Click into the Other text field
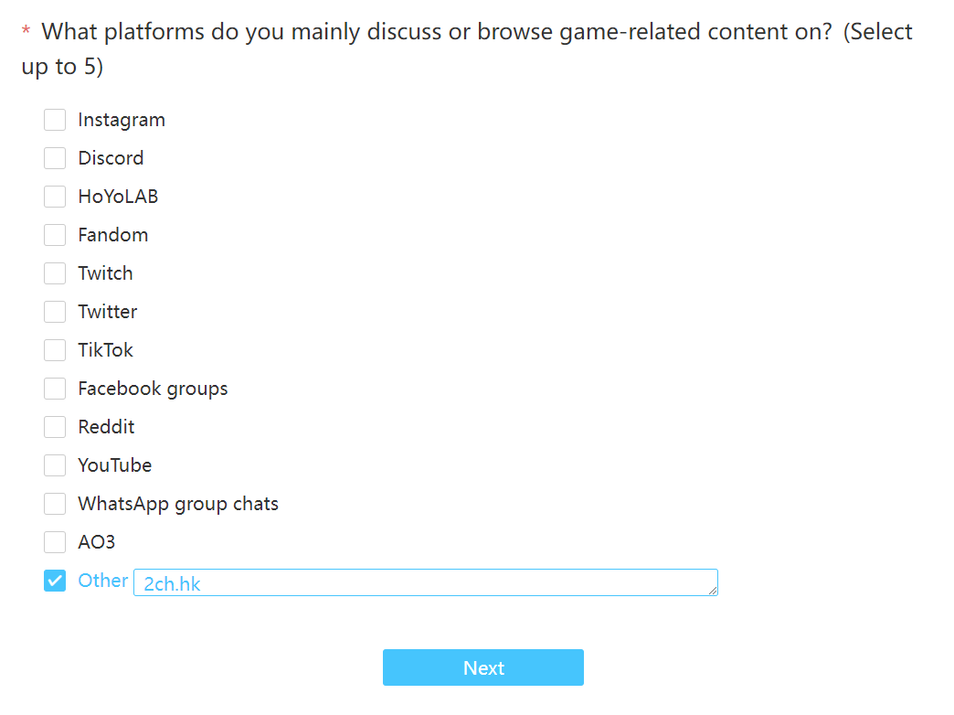This screenshot has width=954, height=715. (425, 582)
